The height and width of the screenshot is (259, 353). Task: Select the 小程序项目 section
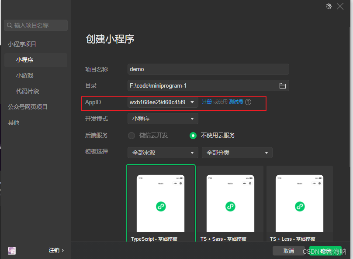point(22,44)
